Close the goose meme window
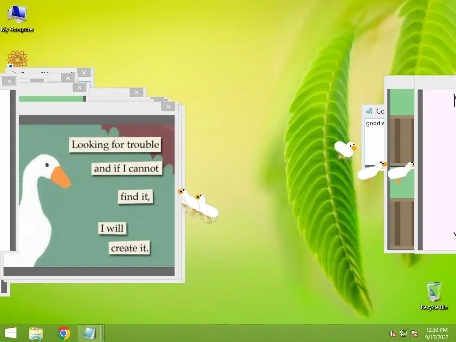Screen dimensions: 456x342 click(168, 107)
